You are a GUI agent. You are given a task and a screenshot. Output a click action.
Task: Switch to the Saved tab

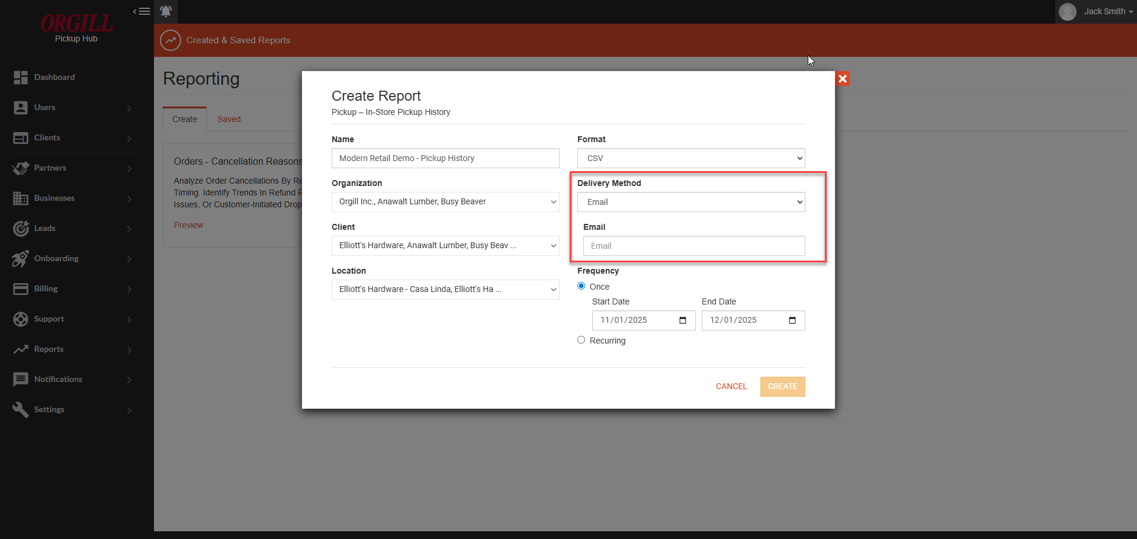click(229, 119)
